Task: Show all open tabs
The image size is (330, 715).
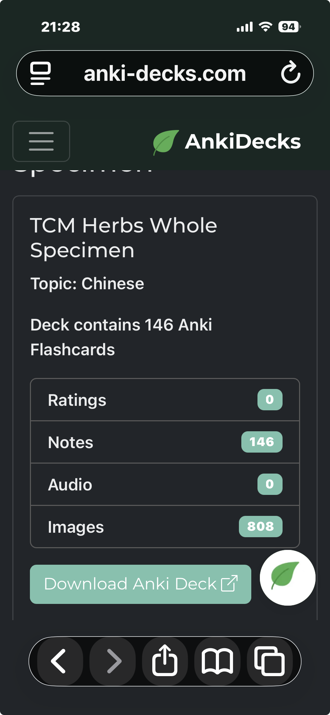Action: pyautogui.click(x=269, y=661)
